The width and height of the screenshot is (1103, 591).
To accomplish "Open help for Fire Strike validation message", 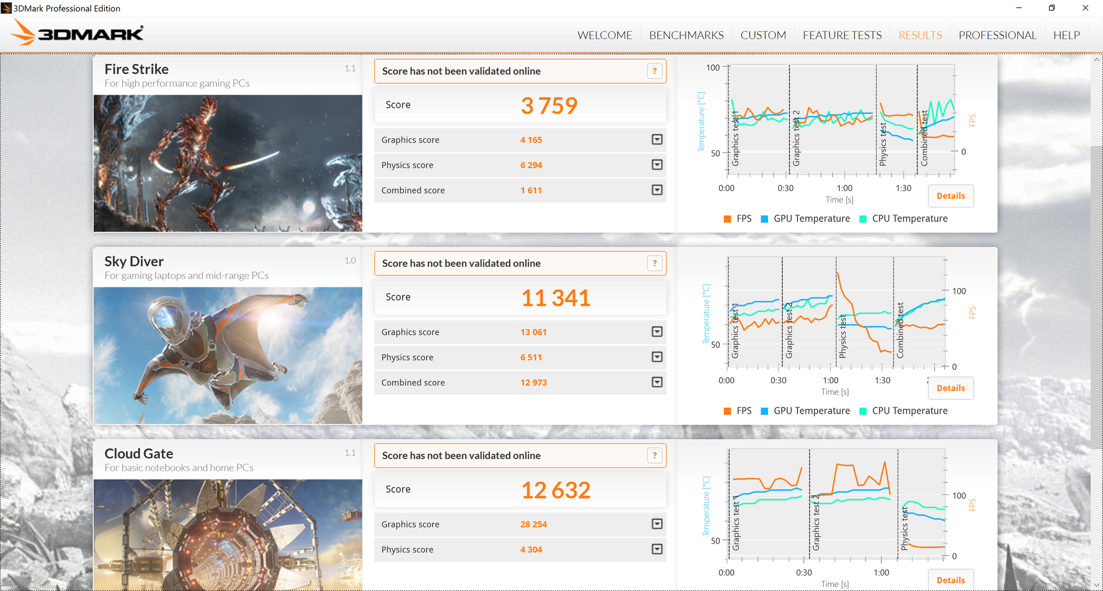I will click(x=654, y=71).
